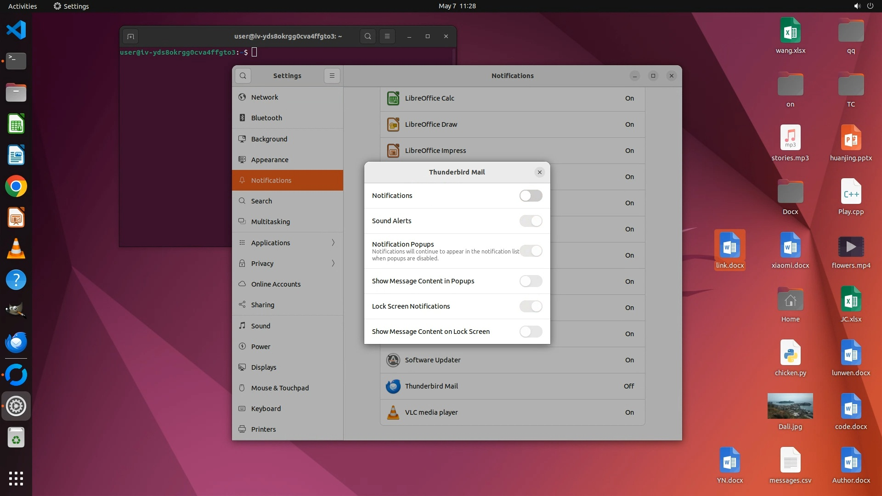This screenshot has width=882, height=496.
Task: Click the LibreOffice Calc icon in list
Action: click(393, 98)
